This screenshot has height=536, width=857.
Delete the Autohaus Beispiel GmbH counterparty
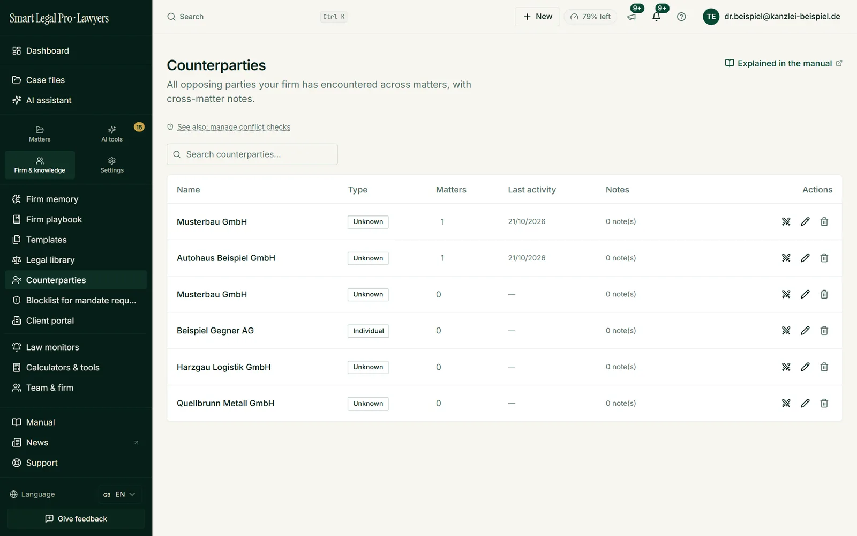824,258
